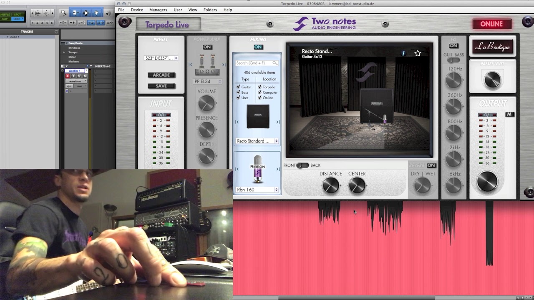
Task: Click the ARCADE button
Action: pos(161,75)
